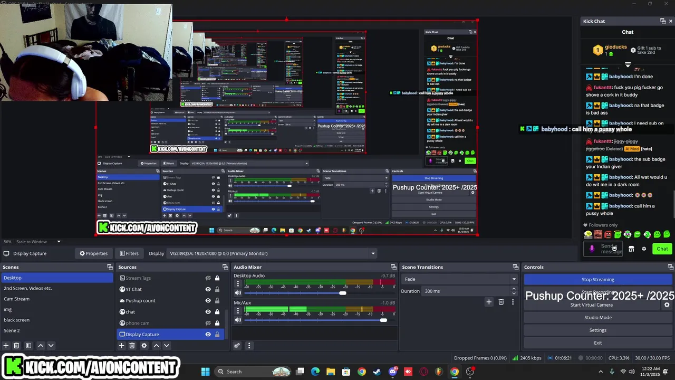
Task: Open Studio Mode
Action: (598, 317)
